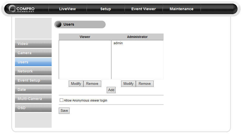Select Multi-Camera in the sidebar
This screenshot has width=242, height=134.
(x=33, y=99)
